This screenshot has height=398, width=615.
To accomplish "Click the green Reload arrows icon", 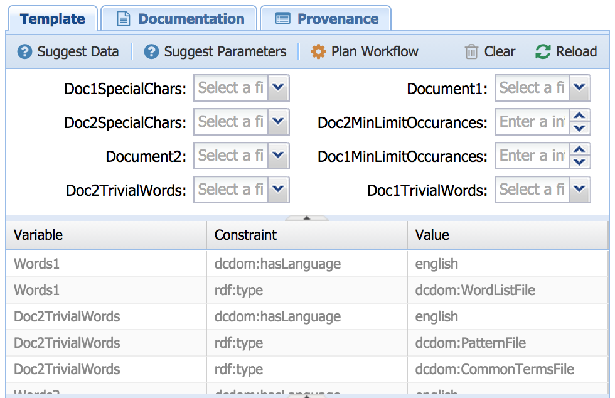I will coord(543,51).
